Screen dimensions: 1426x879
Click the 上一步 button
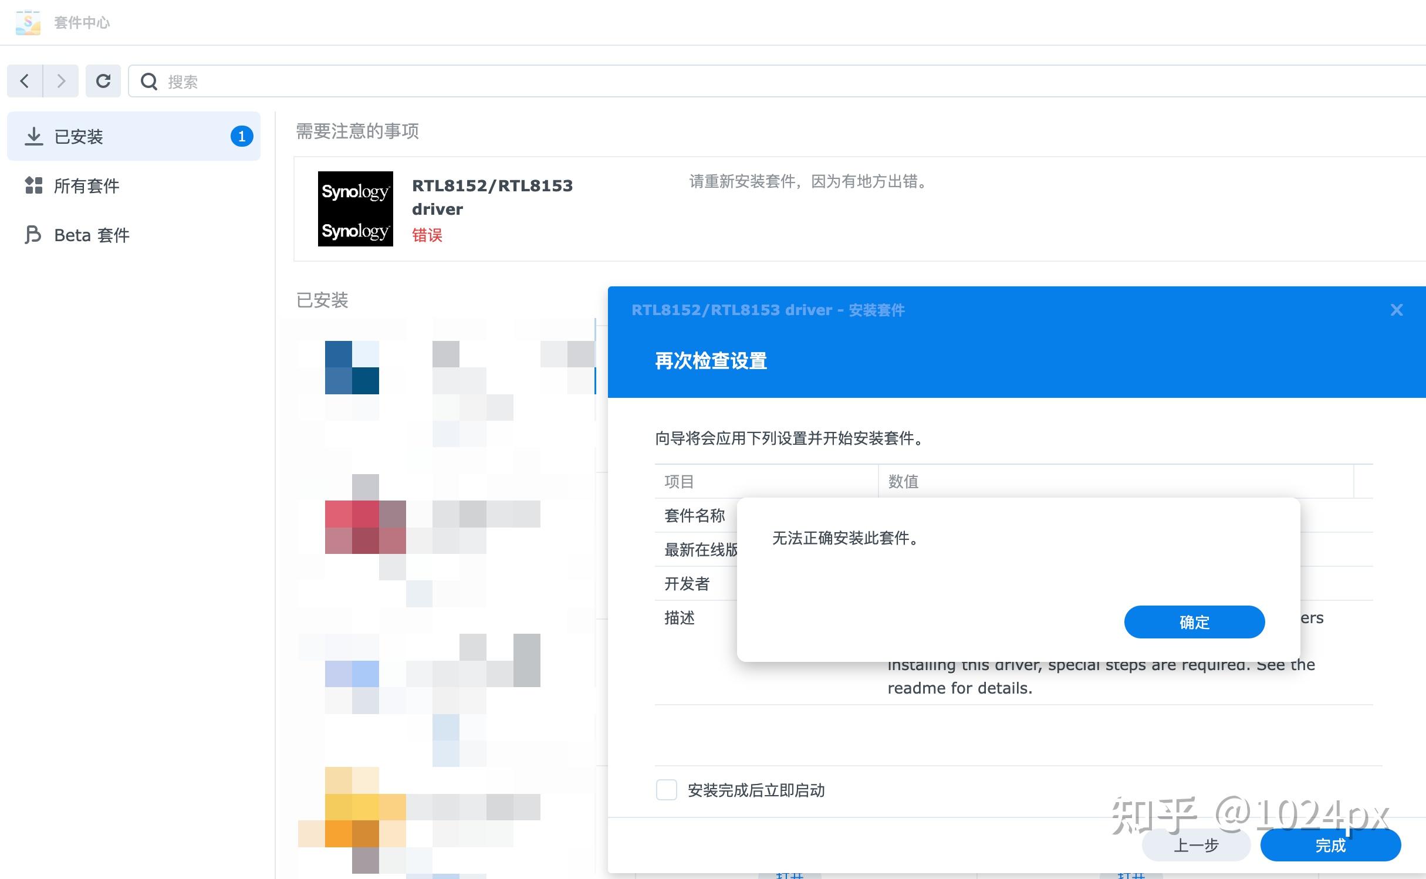[x=1196, y=846]
